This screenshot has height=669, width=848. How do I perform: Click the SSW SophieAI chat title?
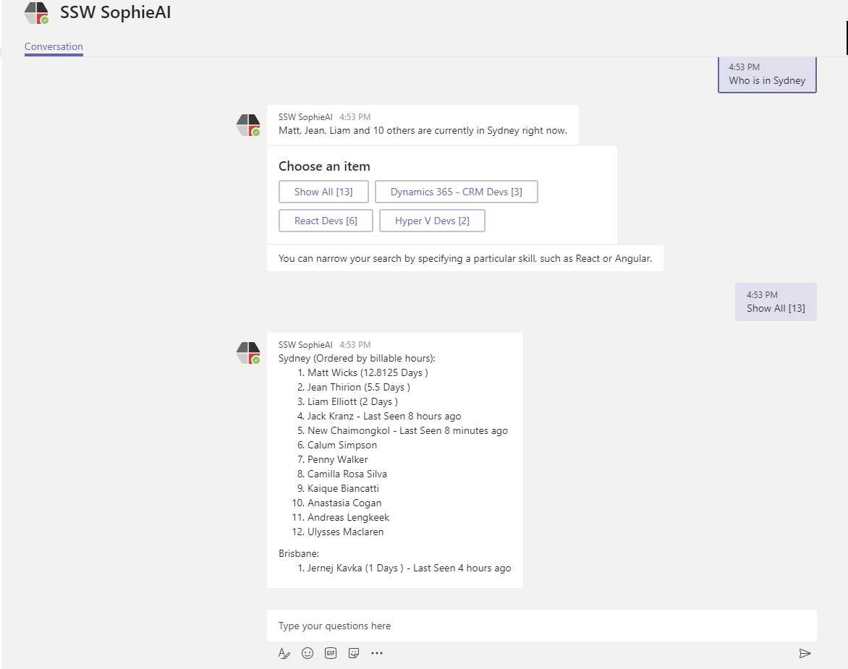116,13
